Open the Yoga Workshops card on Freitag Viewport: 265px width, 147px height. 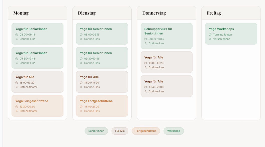point(231,34)
